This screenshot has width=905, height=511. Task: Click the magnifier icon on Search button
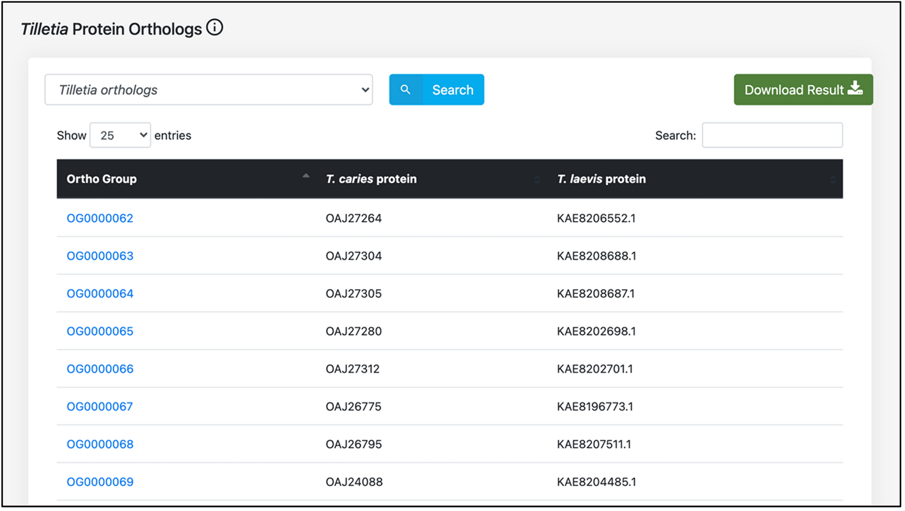coord(405,90)
